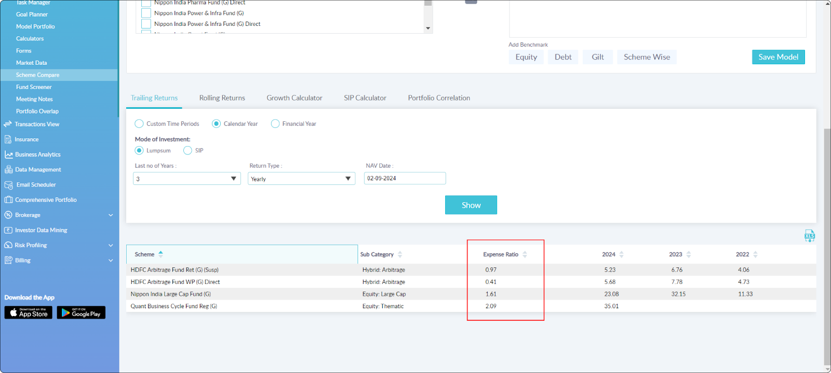Screen dimensions: 831x373
Task: Expand the Billing menu chevron
Action: coord(111,260)
